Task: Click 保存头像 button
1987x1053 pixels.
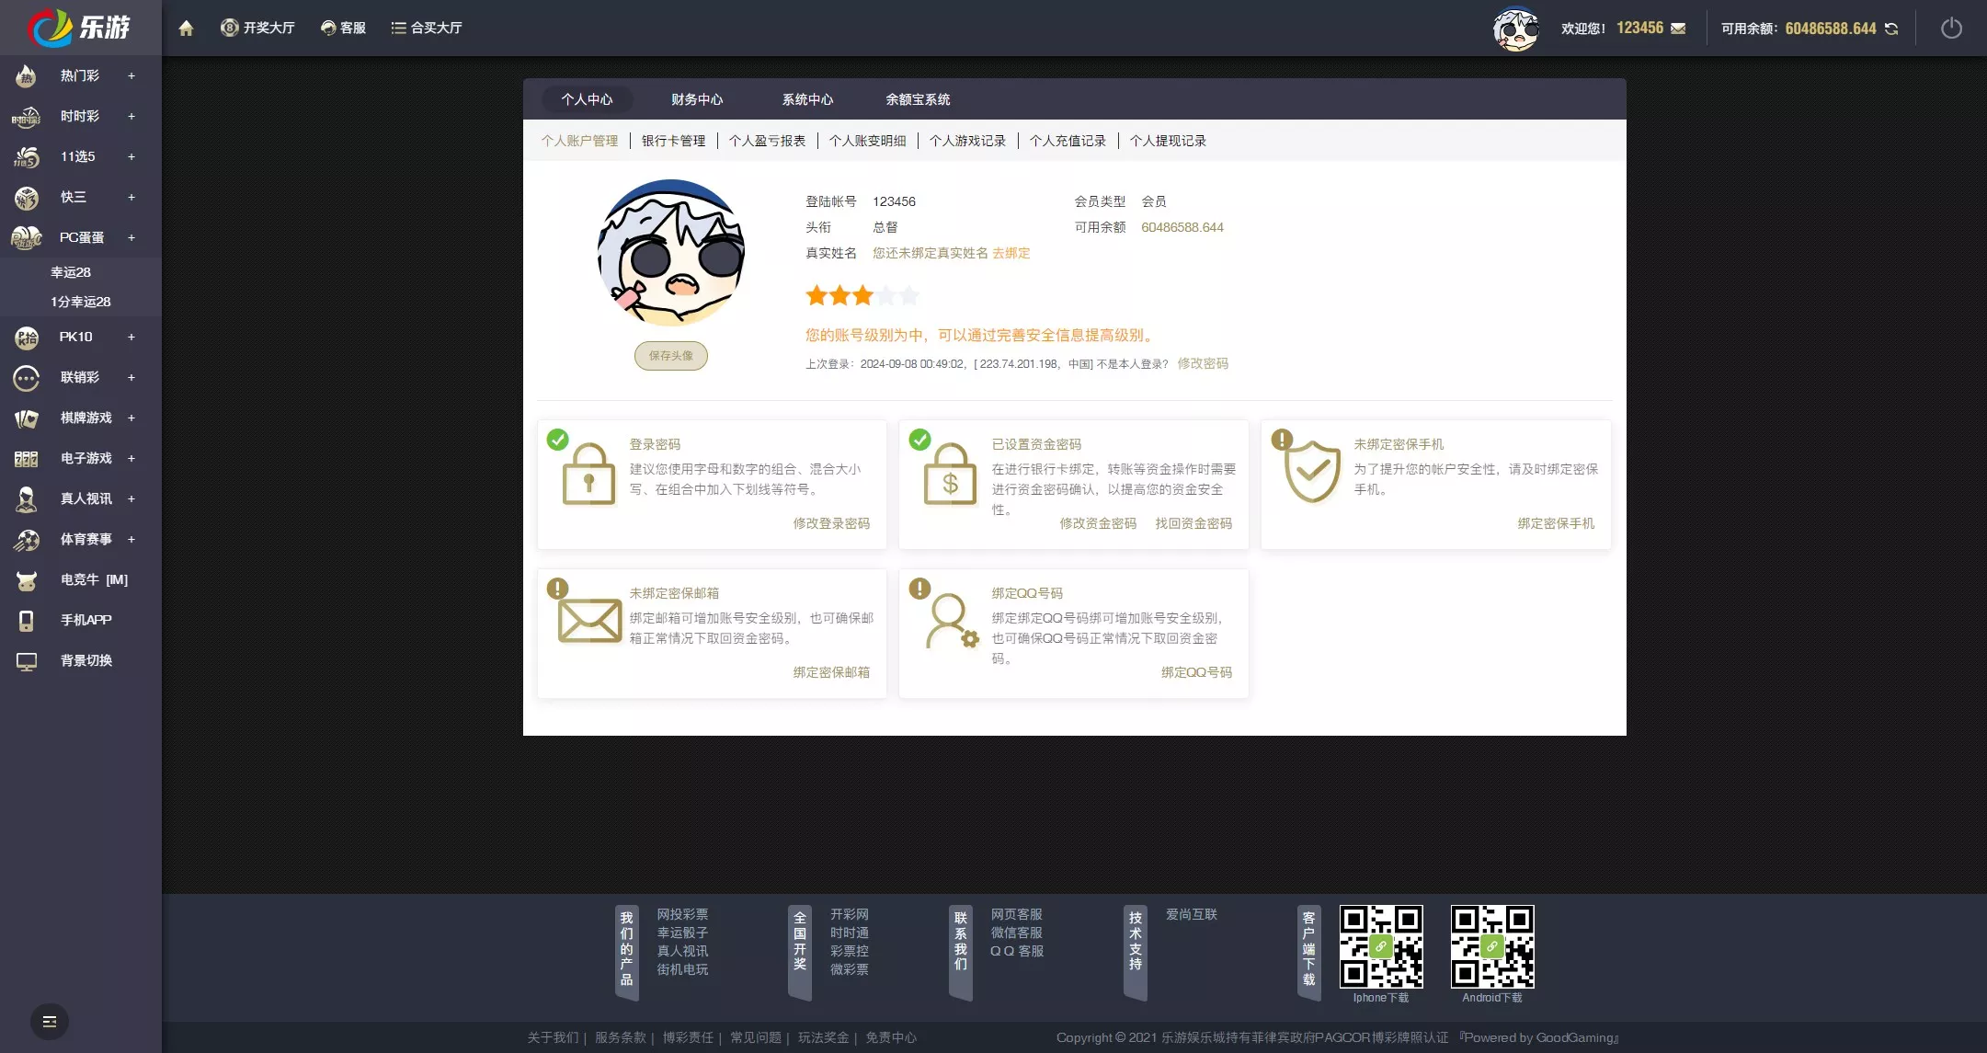Action: point(670,355)
